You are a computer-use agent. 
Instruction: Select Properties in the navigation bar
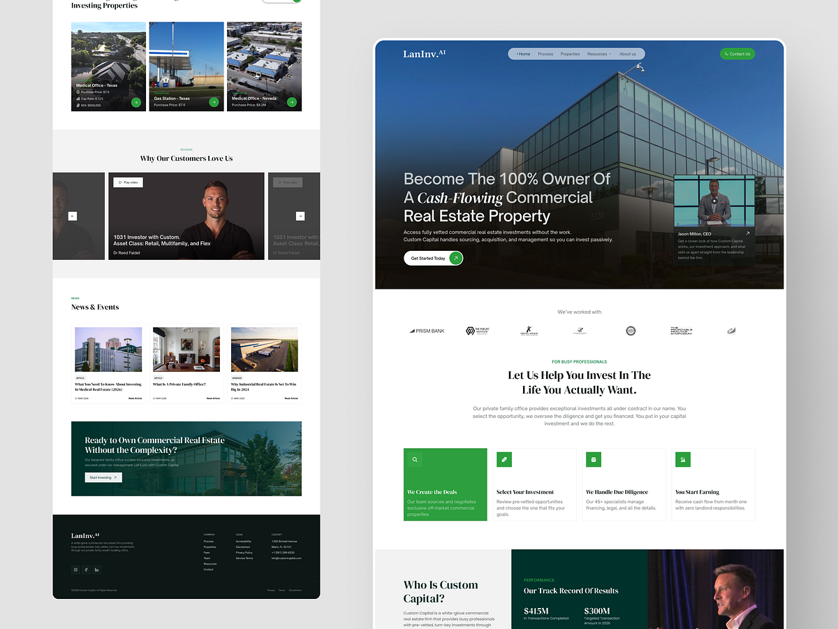pyautogui.click(x=570, y=54)
